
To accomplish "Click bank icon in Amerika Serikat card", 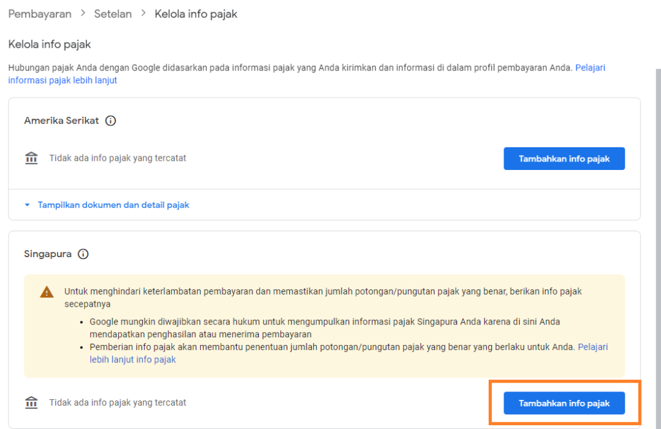I will [31, 158].
